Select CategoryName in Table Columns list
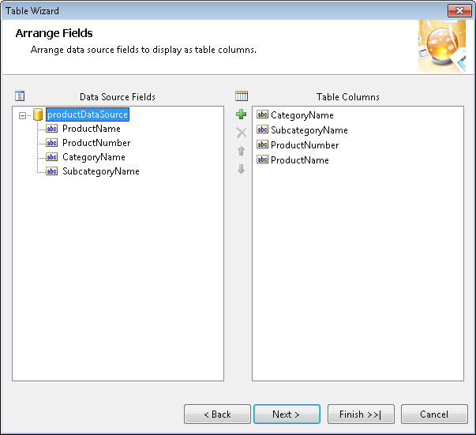The image size is (476, 435). (302, 115)
